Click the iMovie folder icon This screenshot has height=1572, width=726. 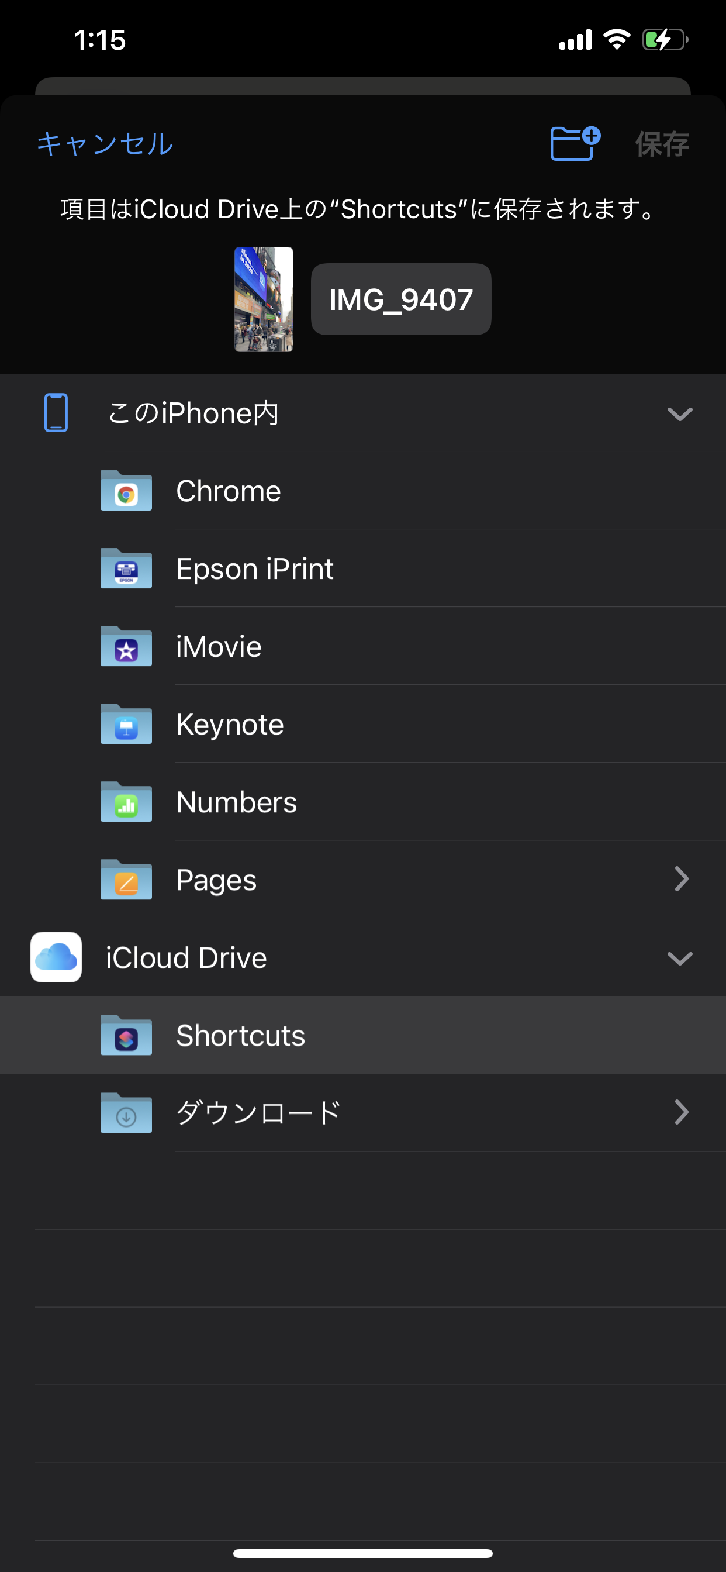tap(126, 646)
